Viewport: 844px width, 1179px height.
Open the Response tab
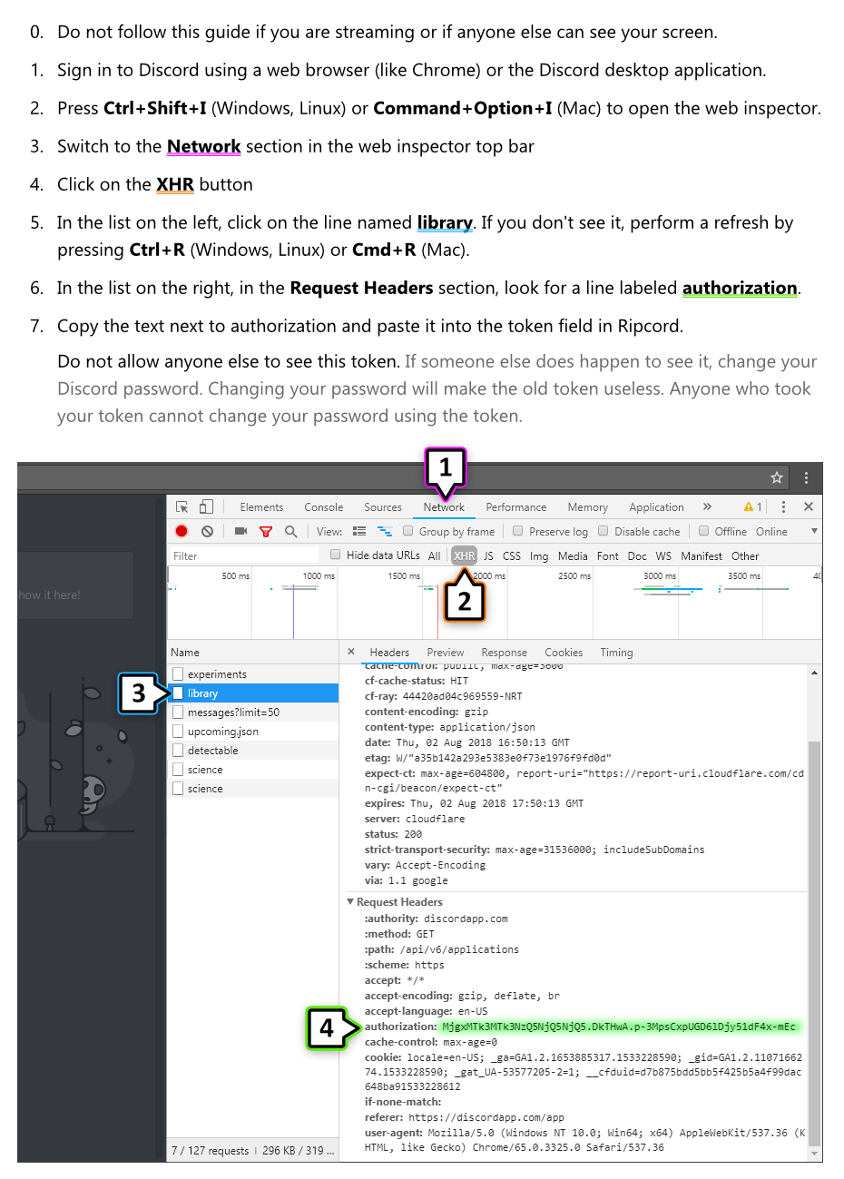(505, 653)
